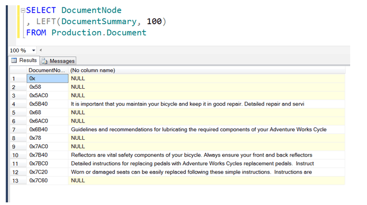
Task: Click the number 100 in the LEFT call
Action: [154, 22]
